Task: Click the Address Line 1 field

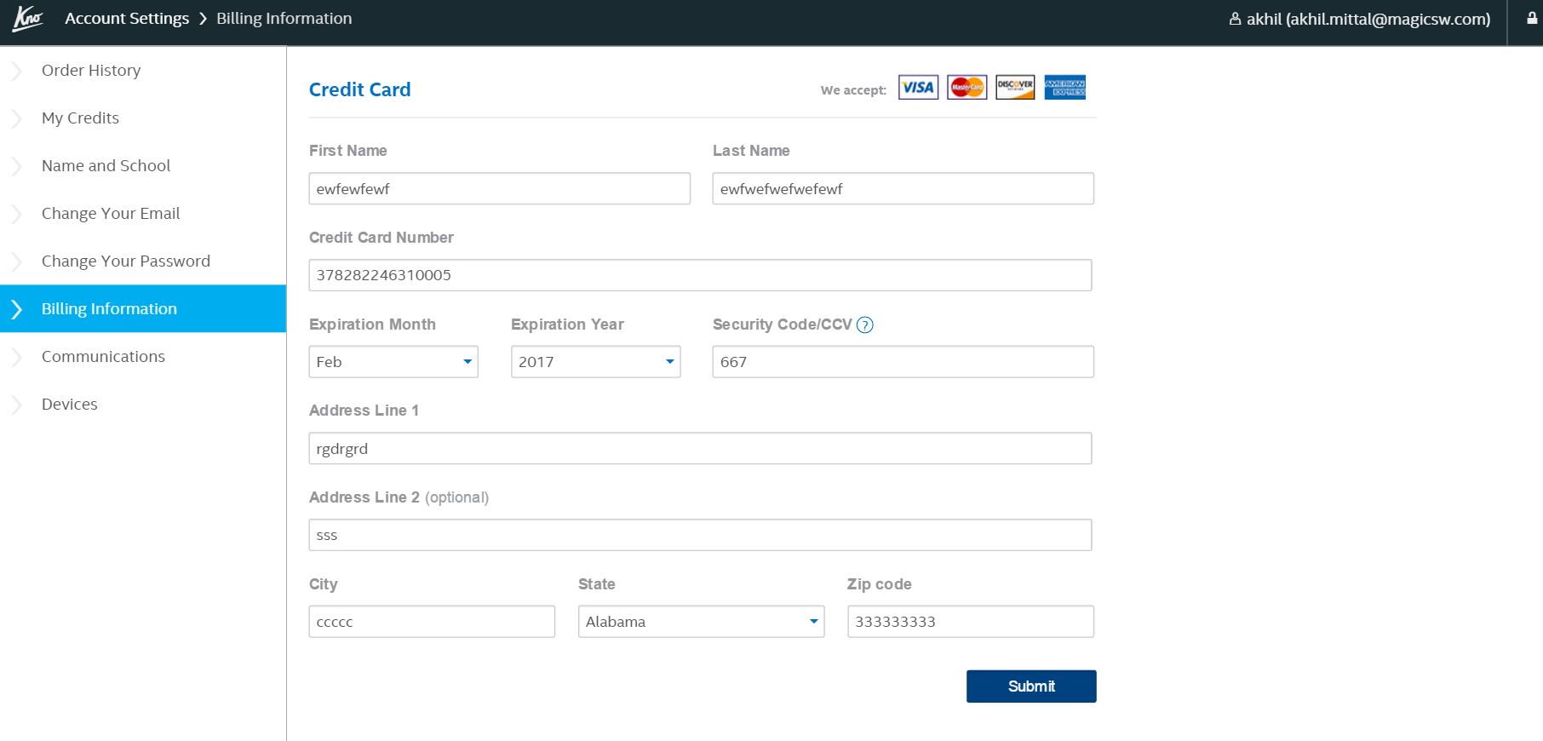Action: 700,449
